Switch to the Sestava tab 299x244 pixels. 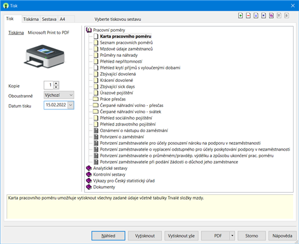tap(49, 19)
